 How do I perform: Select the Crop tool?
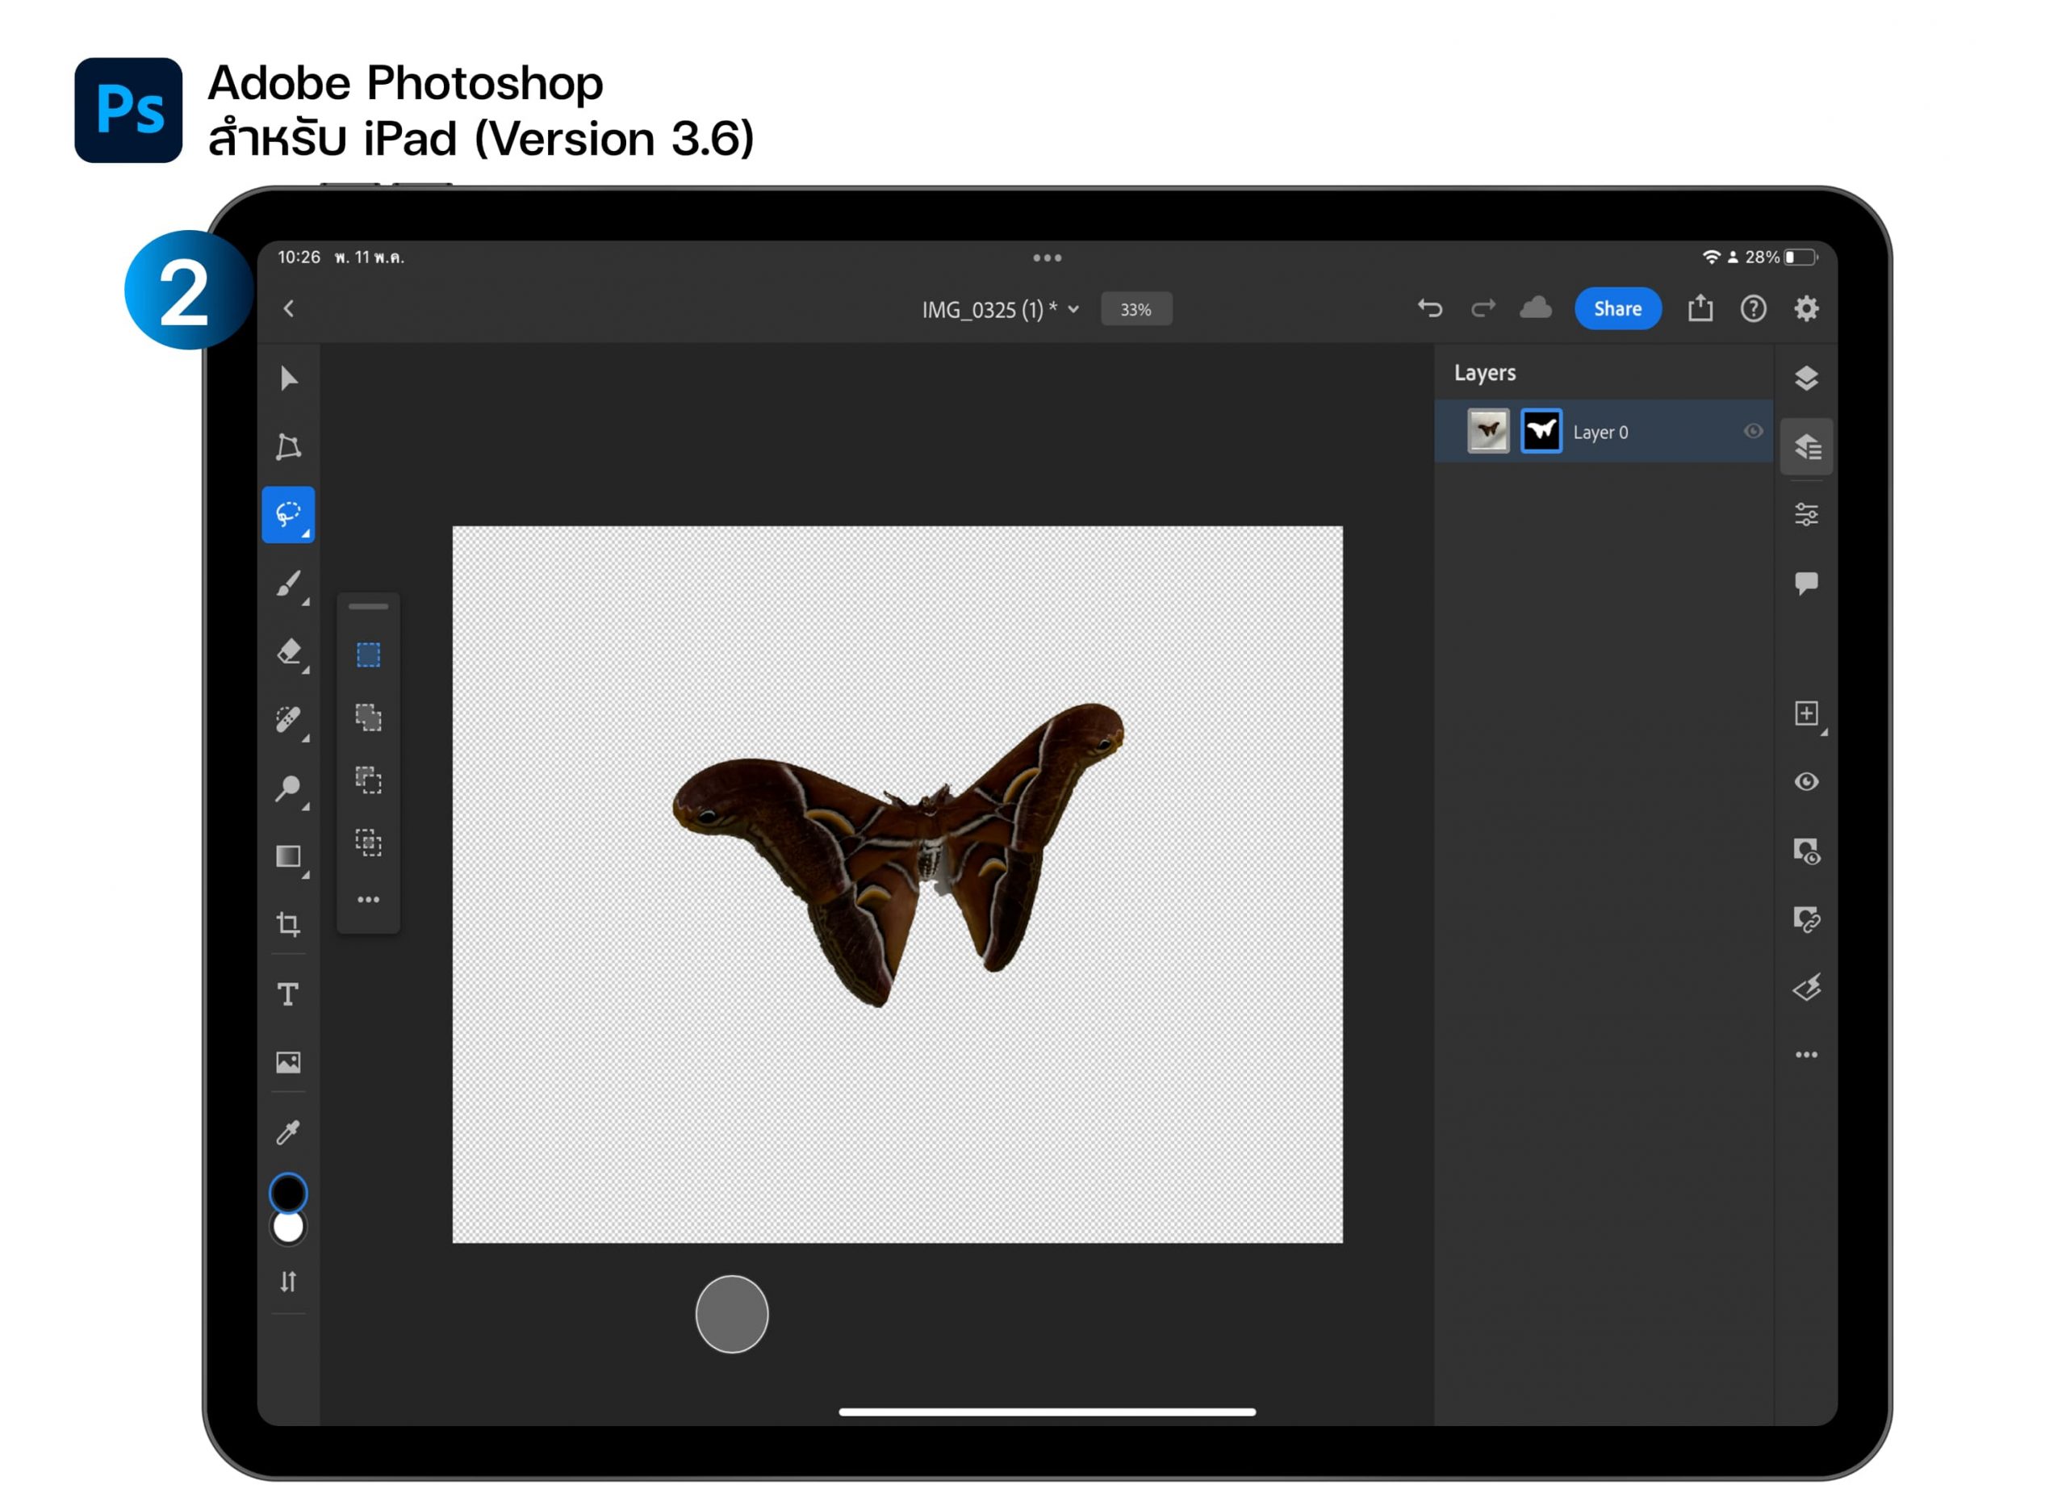coord(289,925)
